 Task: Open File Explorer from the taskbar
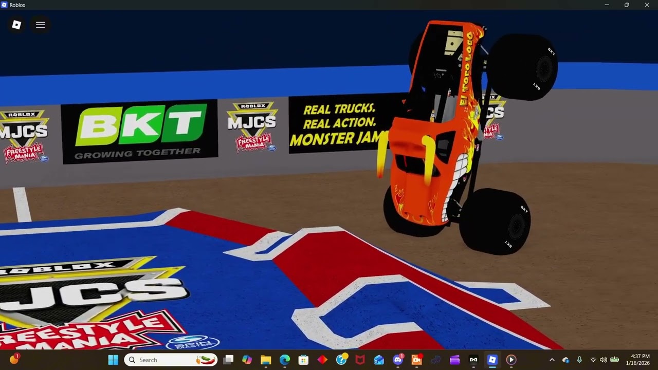(266, 360)
